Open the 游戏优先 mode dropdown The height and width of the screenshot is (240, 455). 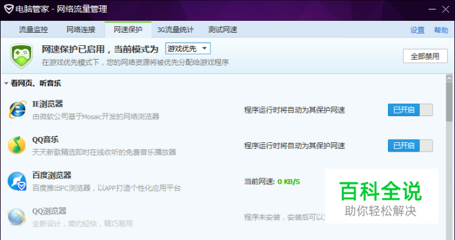pyautogui.click(x=188, y=49)
